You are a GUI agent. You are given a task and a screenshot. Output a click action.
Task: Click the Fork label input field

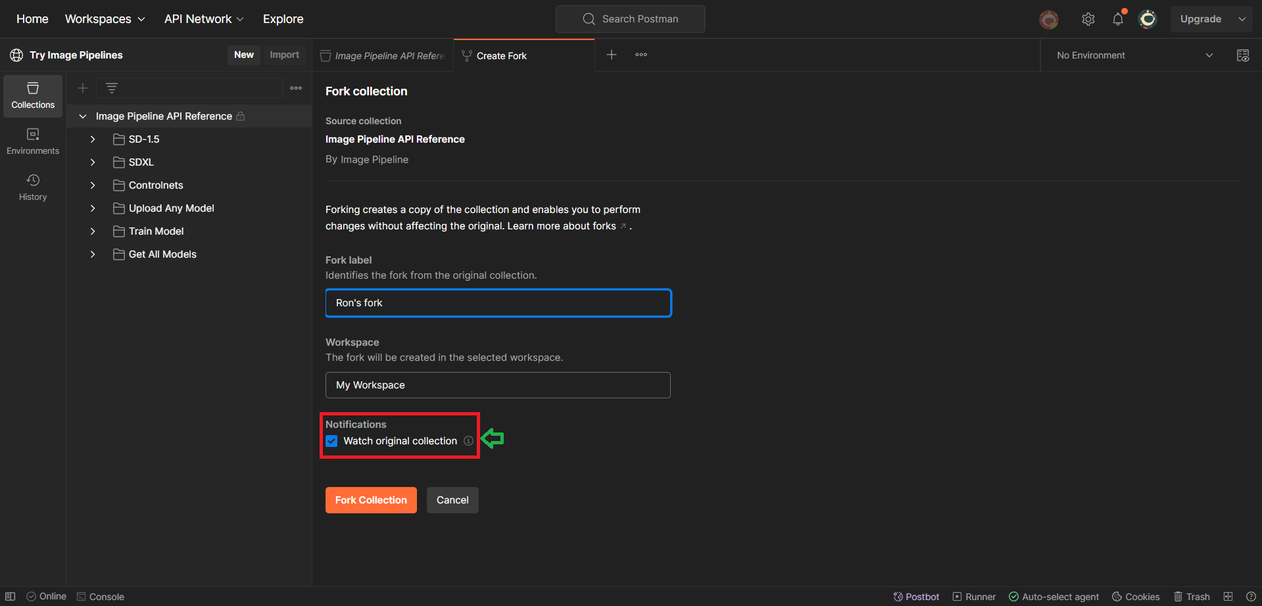click(498, 303)
